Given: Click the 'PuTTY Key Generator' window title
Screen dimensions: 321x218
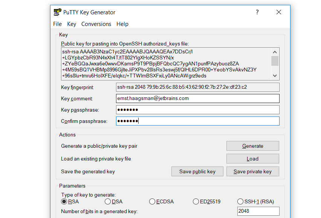Looking at the screenshot, I should (89, 12).
